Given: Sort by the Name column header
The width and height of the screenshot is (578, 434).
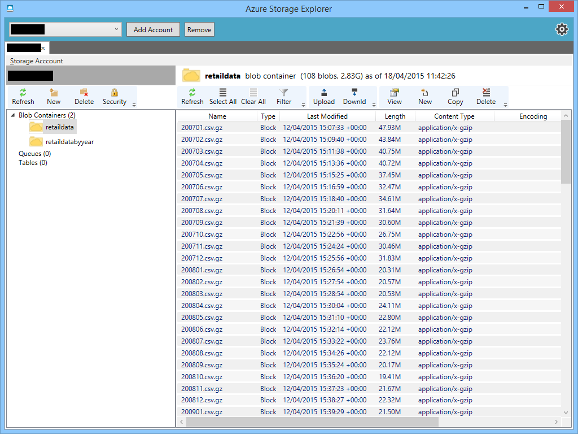Looking at the screenshot, I should tap(217, 116).
